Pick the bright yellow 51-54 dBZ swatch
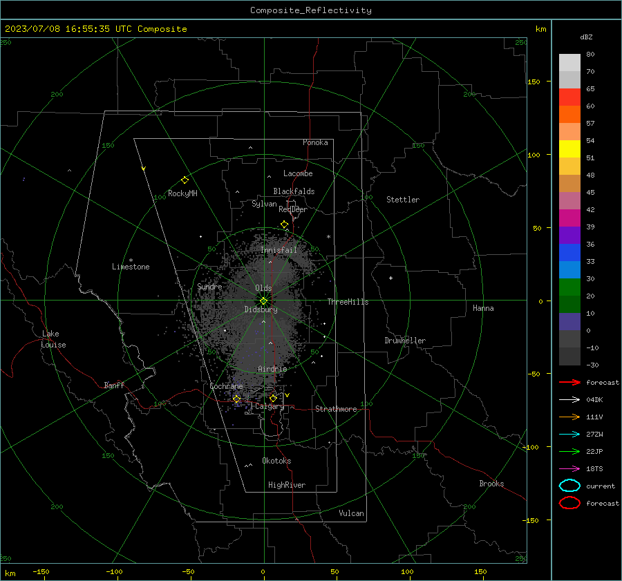The height and width of the screenshot is (581, 622). [569, 149]
